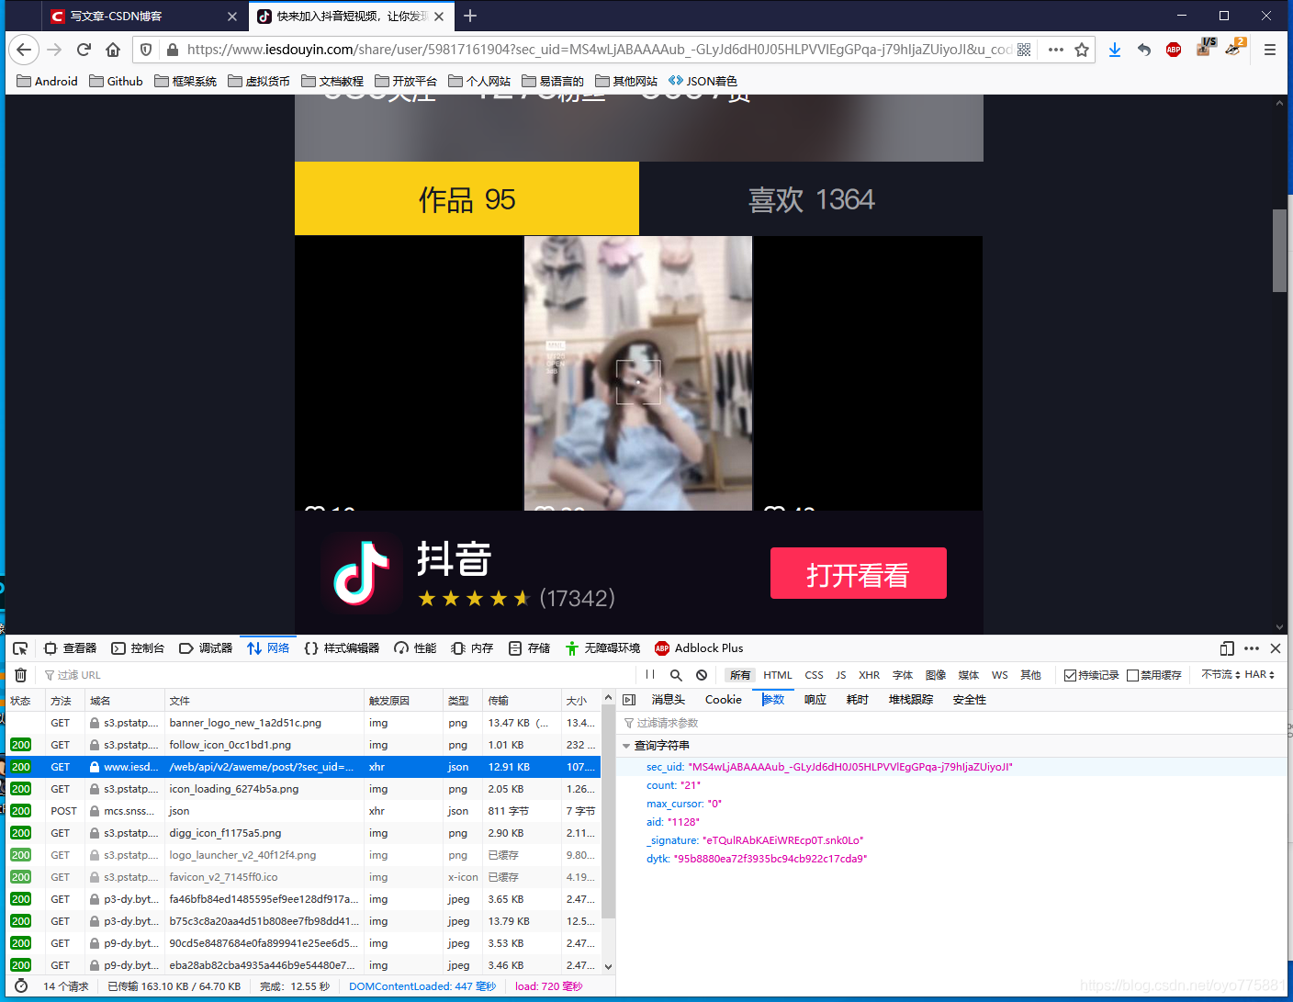Image resolution: width=1293 pixels, height=1002 pixels.
Task: Bookmark this page with the star icon
Action: tap(1082, 50)
